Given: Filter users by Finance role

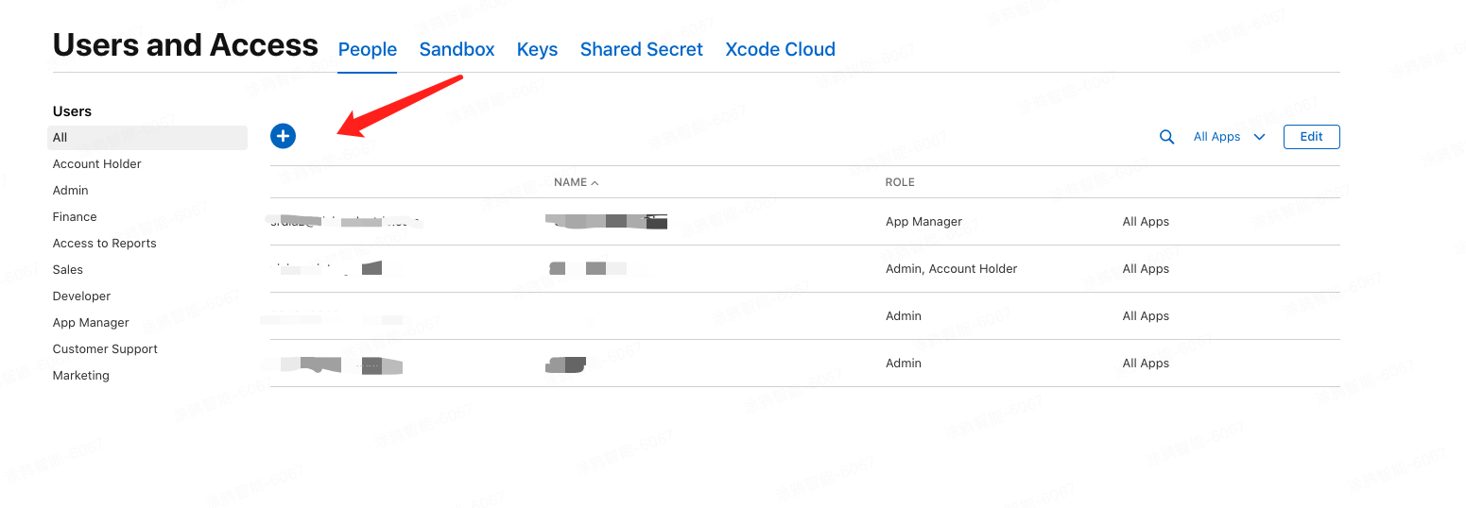Looking at the screenshot, I should [75, 217].
